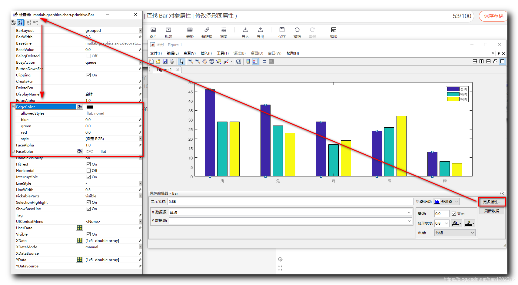Viewport: 518px width, 285px height.
Task: Activate the Zoom In magnifier tool
Action: (x=191, y=61)
